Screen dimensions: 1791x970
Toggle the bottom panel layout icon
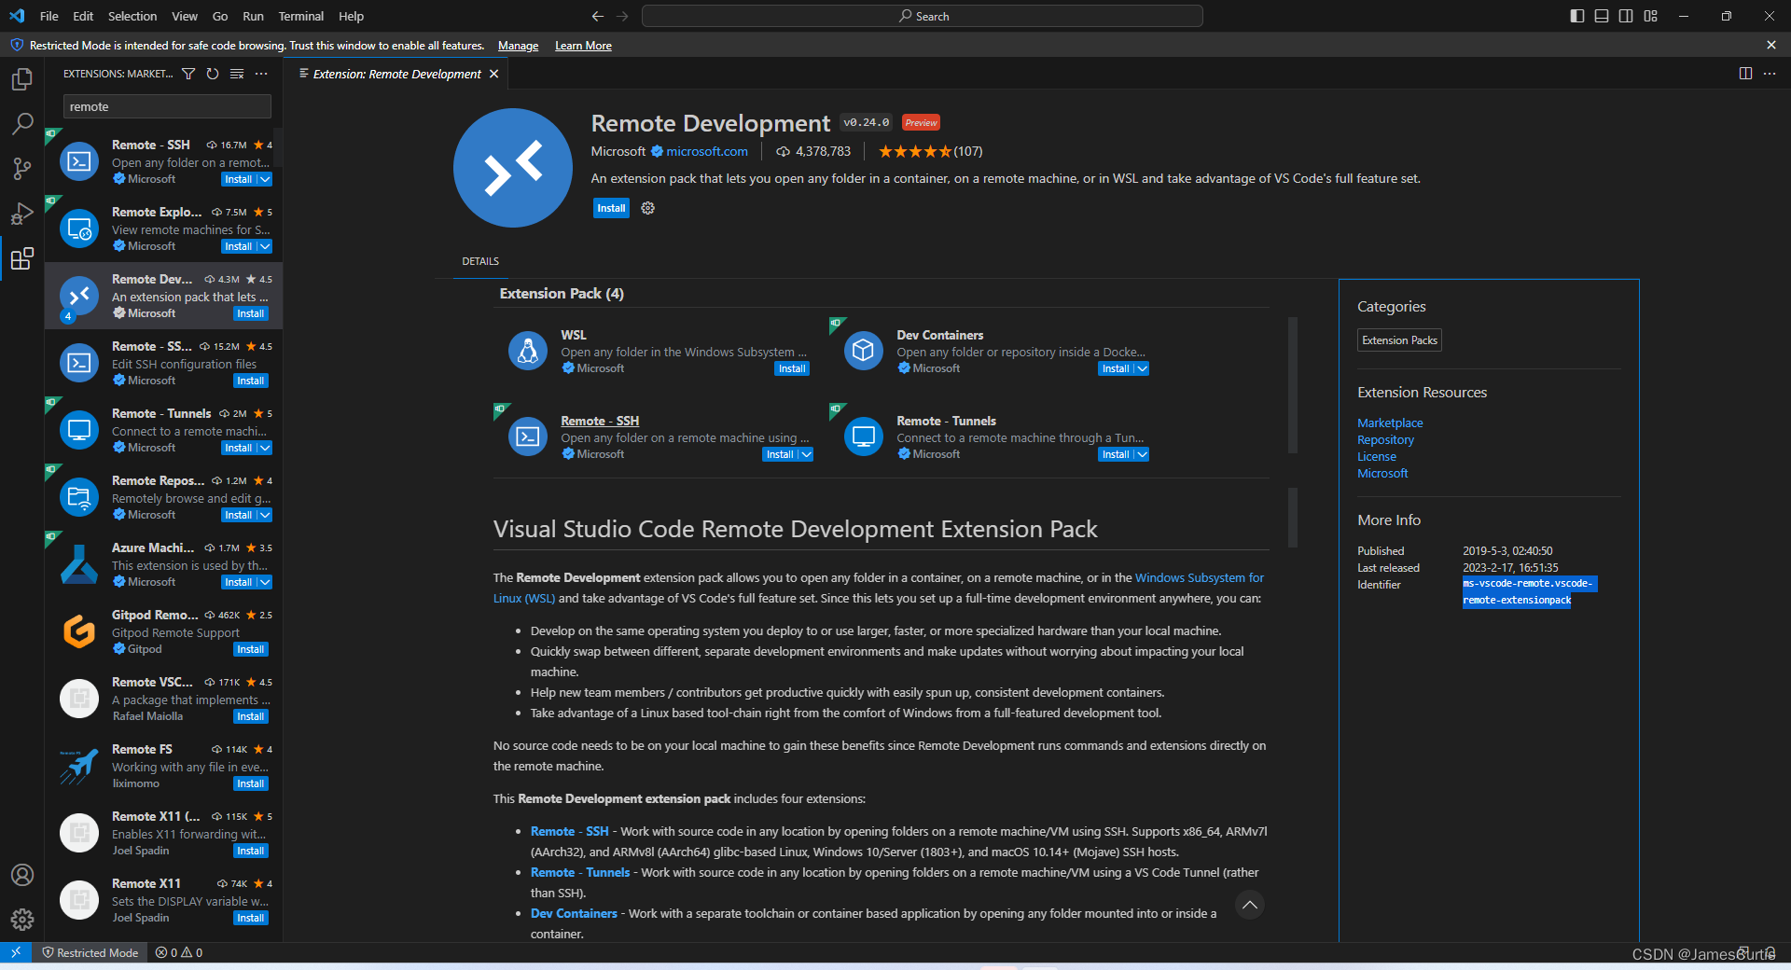(1602, 16)
